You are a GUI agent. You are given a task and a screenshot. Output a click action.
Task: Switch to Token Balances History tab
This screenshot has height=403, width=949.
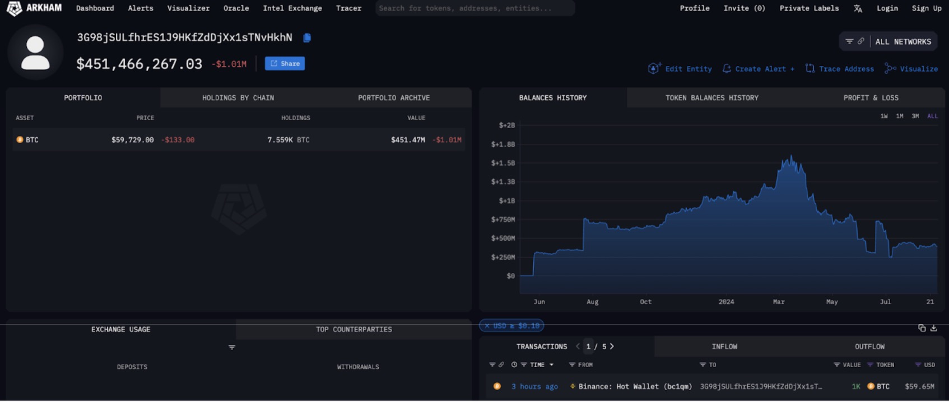pos(711,97)
